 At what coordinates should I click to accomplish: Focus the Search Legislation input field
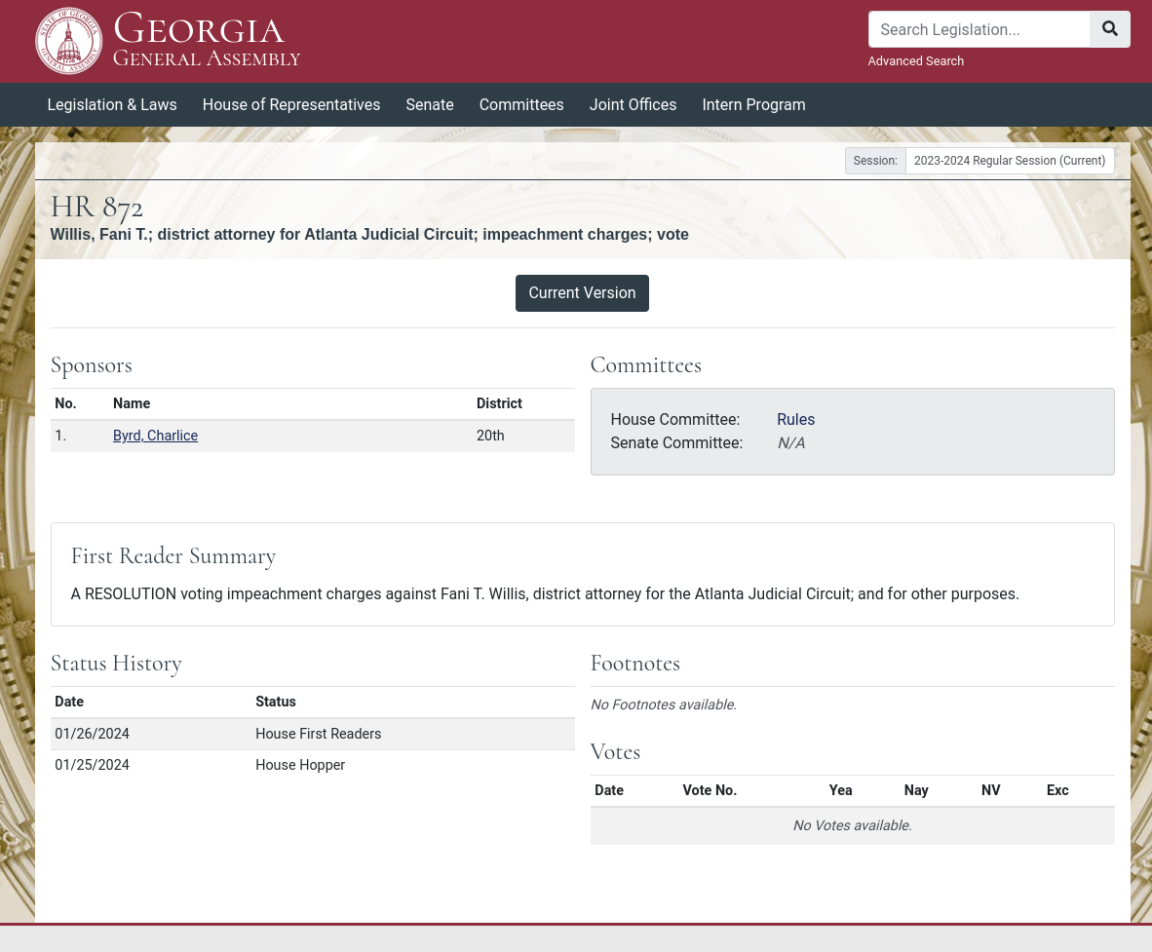(979, 29)
